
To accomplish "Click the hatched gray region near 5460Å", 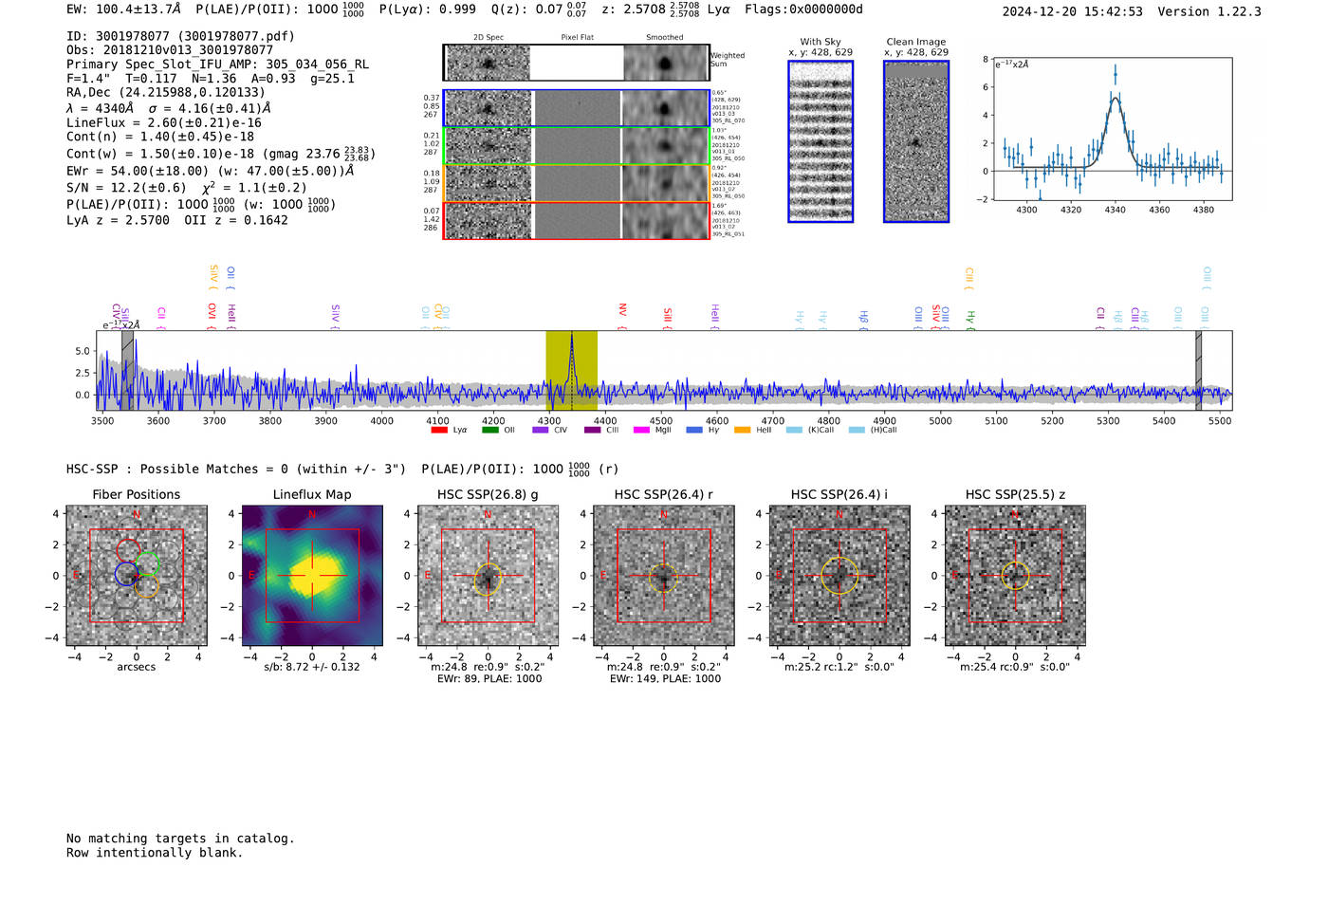I will [1198, 371].
